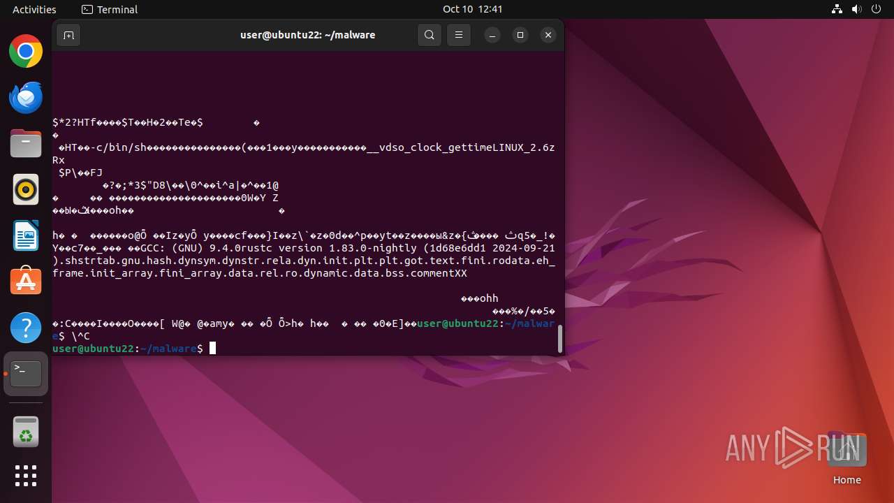Click the Activities button
The image size is (894, 503).
(34, 9)
